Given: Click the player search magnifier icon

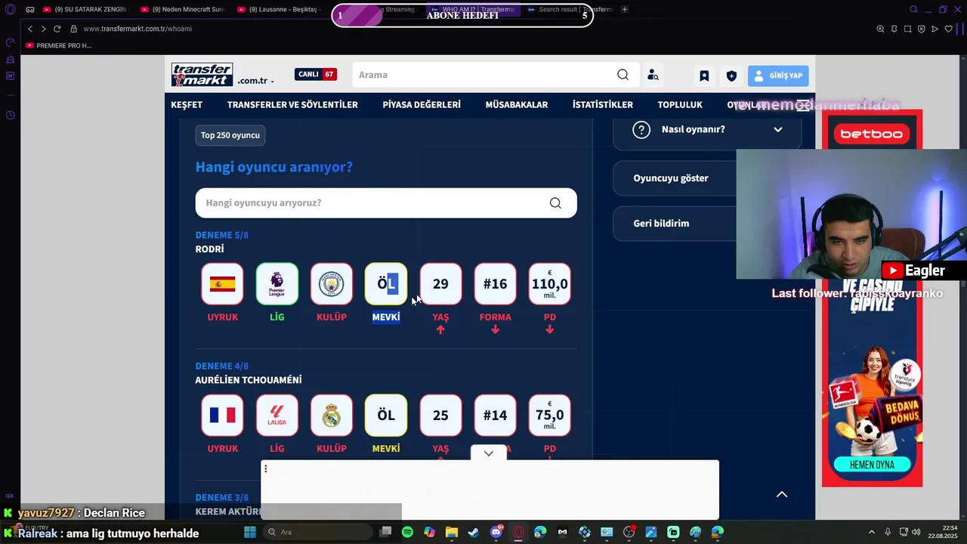Looking at the screenshot, I should pos(555,203).
